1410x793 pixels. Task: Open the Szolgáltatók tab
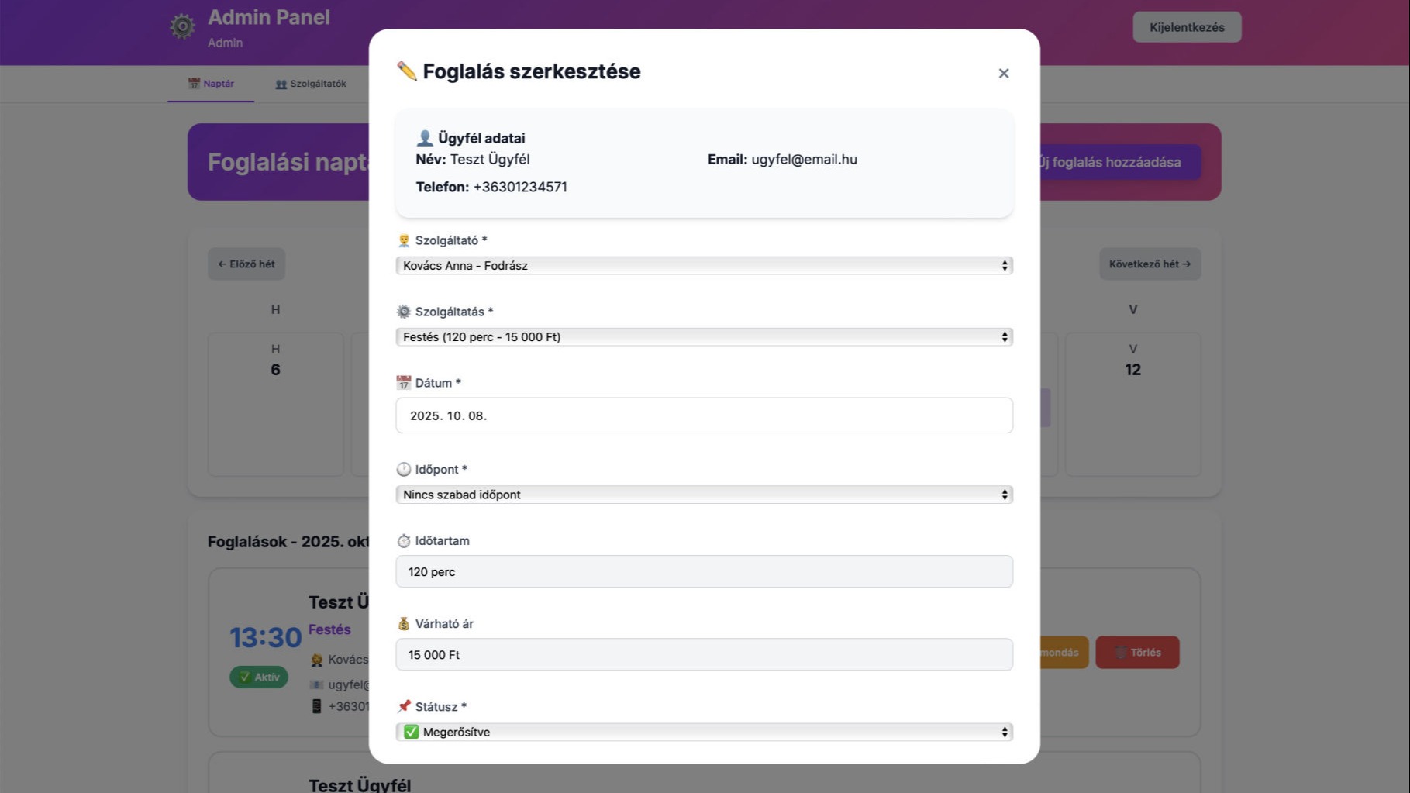point(311,84)
